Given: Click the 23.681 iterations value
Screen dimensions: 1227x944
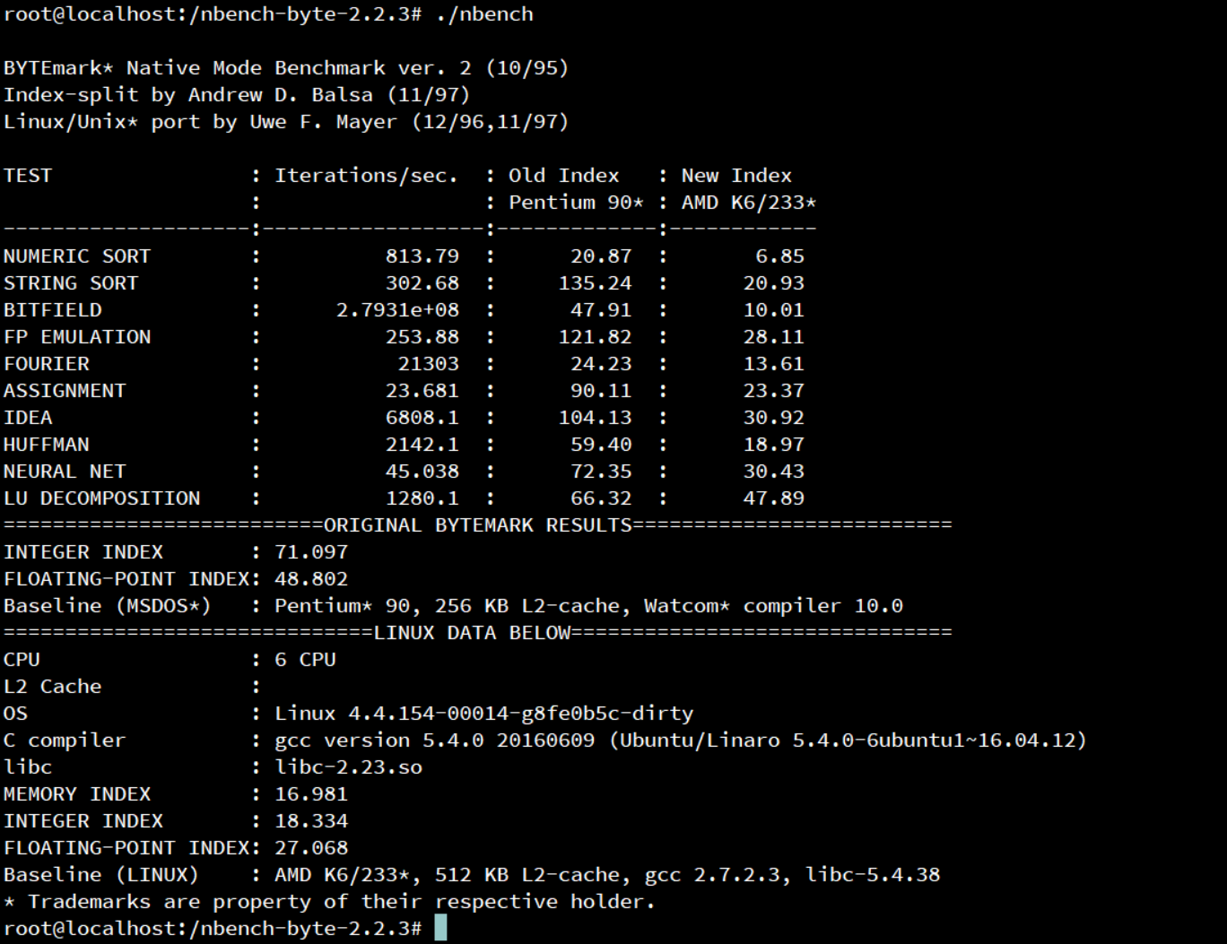Looking at the screenshot, I should pos(422,391).
